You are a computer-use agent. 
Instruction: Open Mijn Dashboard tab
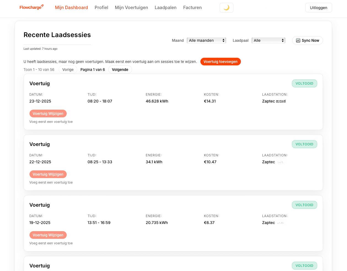pos(71,7)
